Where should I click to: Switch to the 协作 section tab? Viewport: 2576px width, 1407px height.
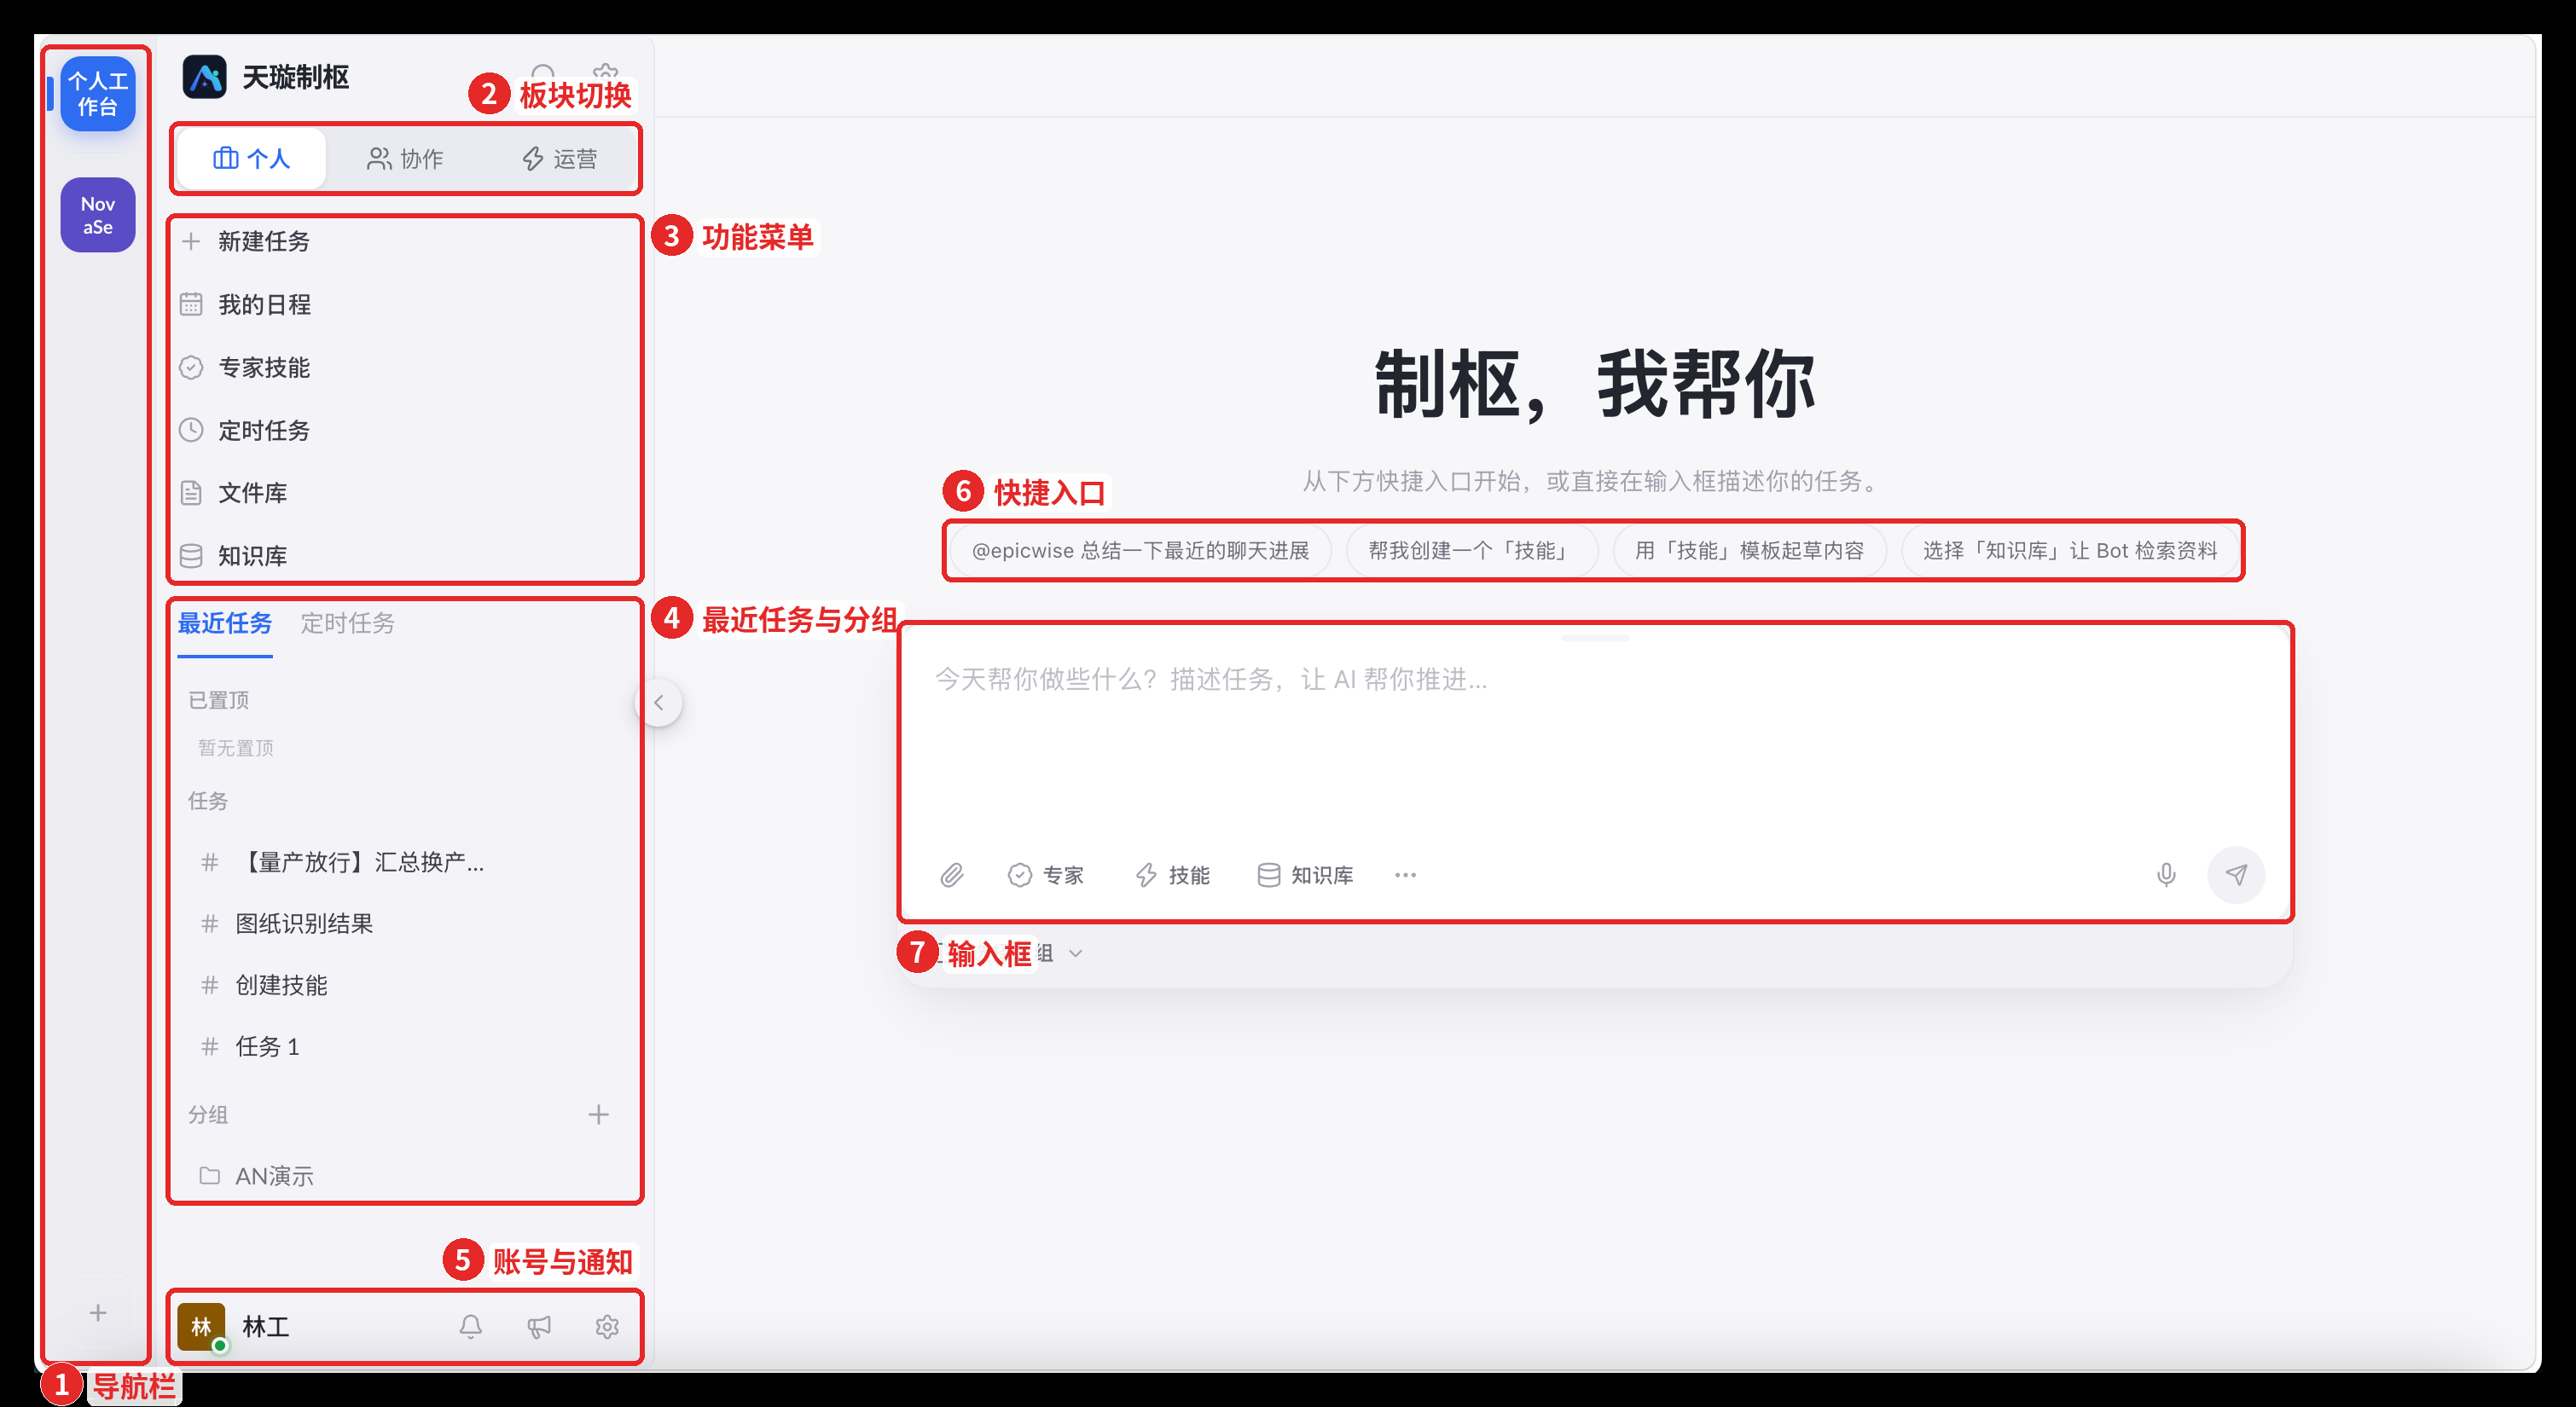(405, 158)
